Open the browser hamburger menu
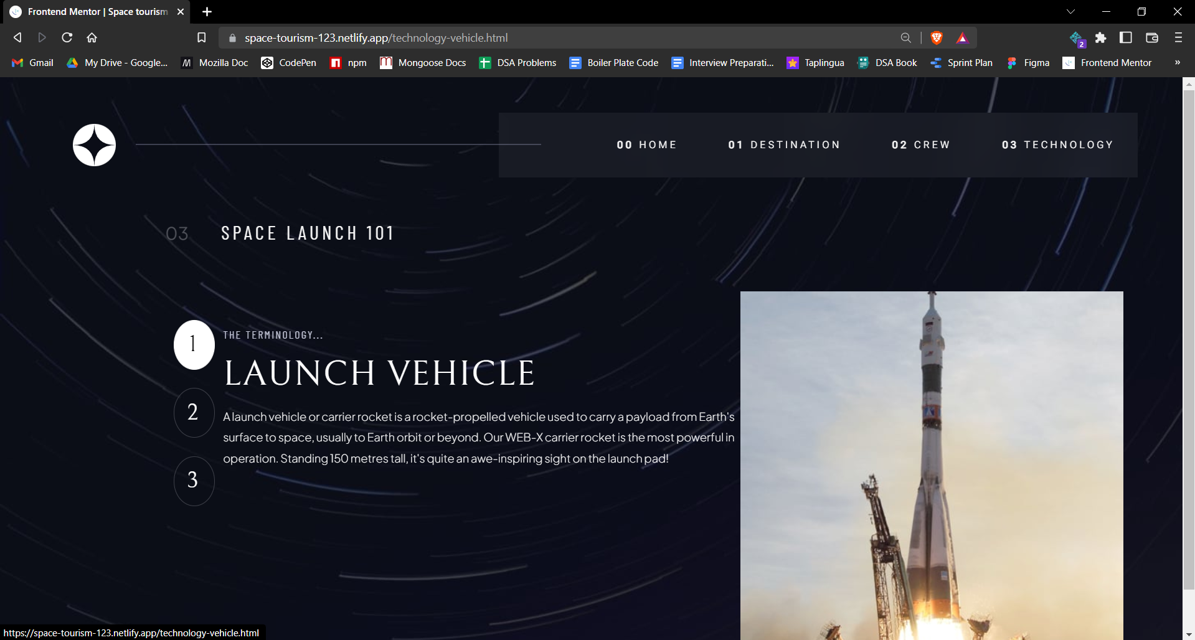 point(1178,38)
